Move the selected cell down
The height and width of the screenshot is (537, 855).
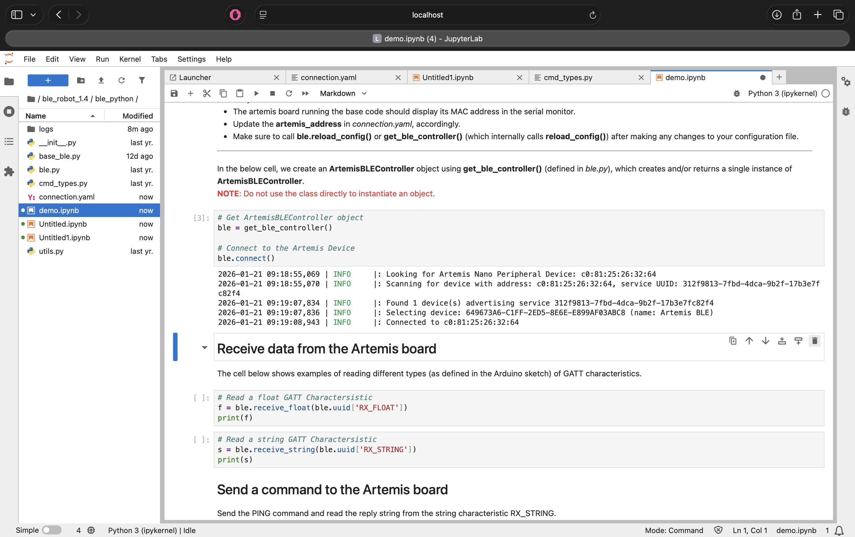[766, 341]
